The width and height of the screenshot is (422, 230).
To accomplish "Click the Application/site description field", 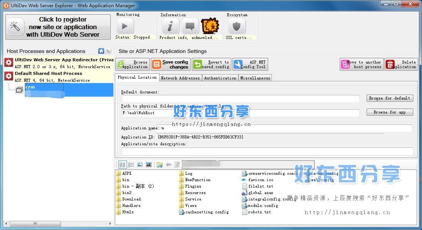I will point(268,151).
